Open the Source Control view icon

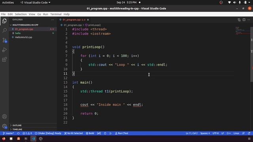[4, 40]
